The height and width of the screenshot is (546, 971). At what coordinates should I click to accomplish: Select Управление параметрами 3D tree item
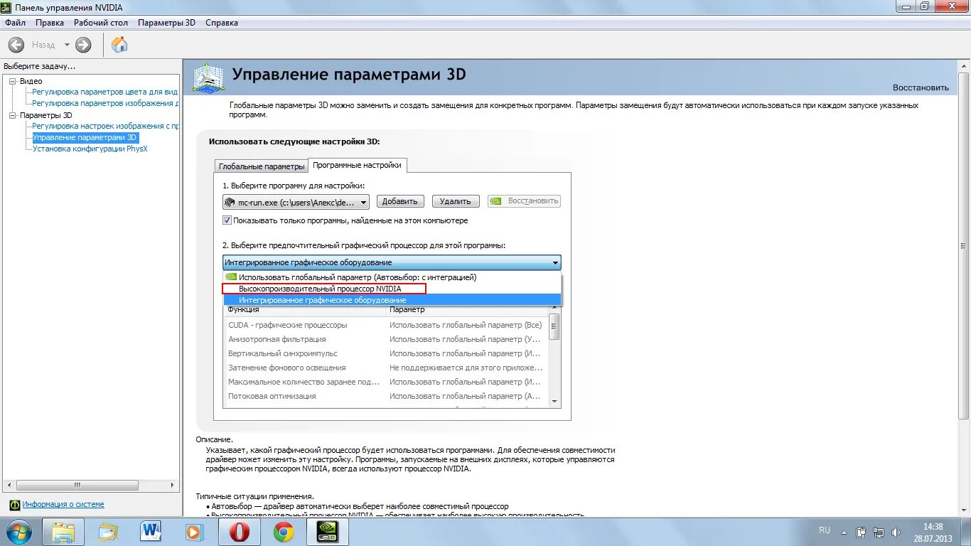pyautogui.click(x=85, y=137)
